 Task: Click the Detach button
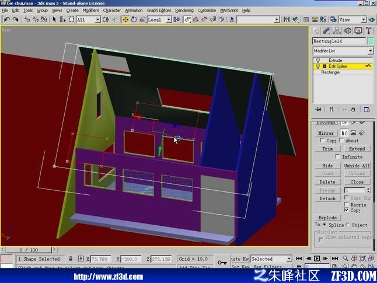(327, 198)
